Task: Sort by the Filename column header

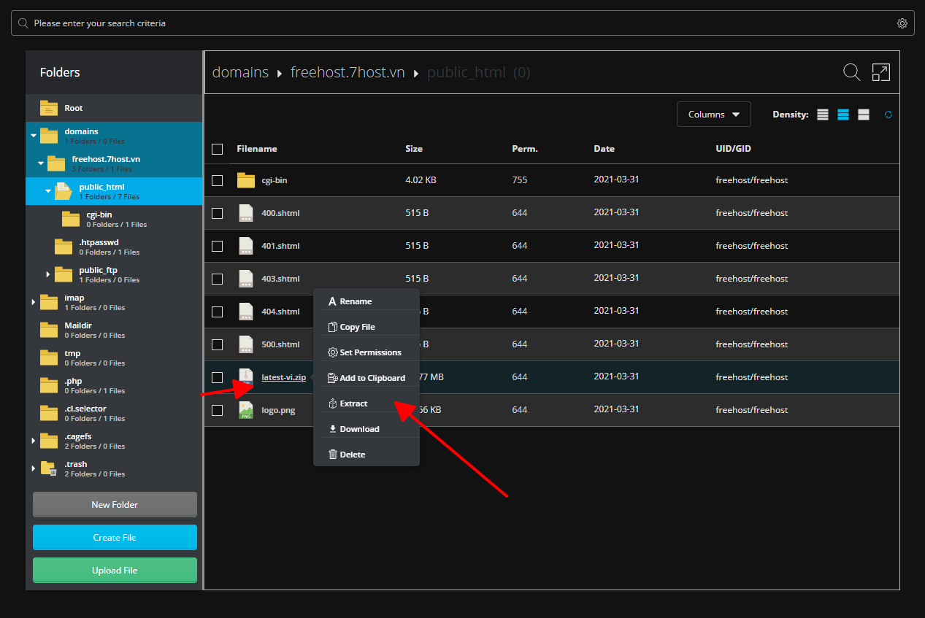Action: (257, 149)
